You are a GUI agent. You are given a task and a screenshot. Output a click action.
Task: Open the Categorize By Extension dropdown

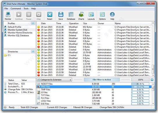54,80
